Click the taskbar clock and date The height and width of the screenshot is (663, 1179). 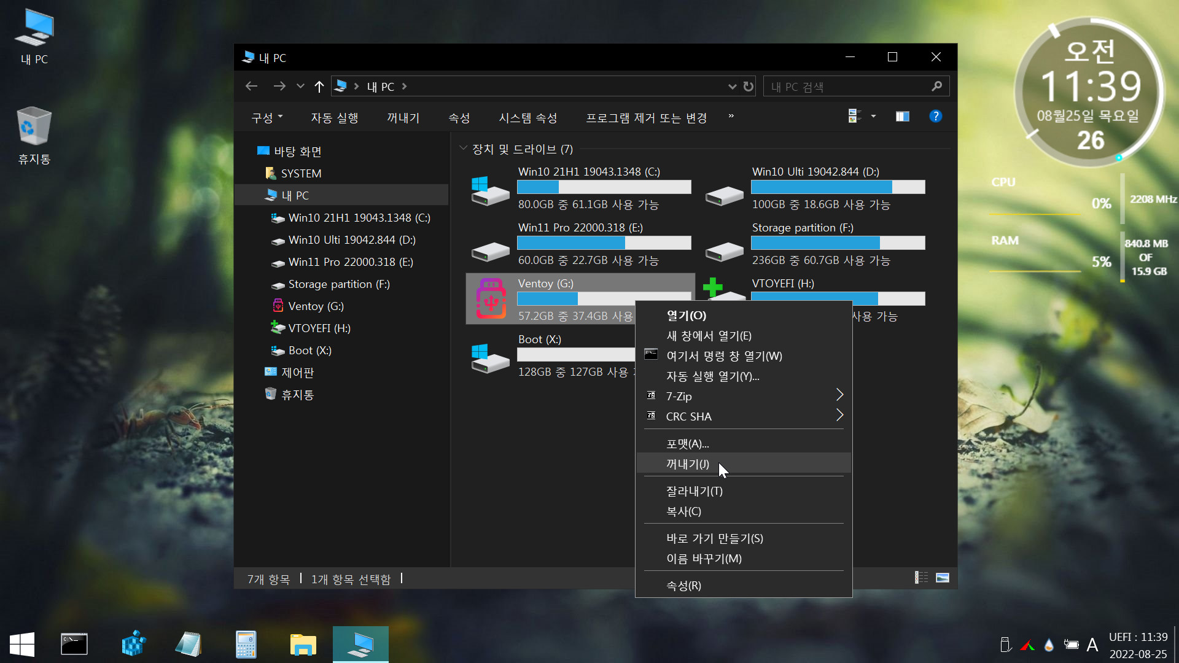[1138, 645]
